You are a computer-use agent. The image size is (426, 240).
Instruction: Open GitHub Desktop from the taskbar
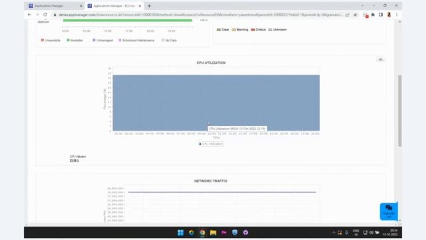coord(246,233)
